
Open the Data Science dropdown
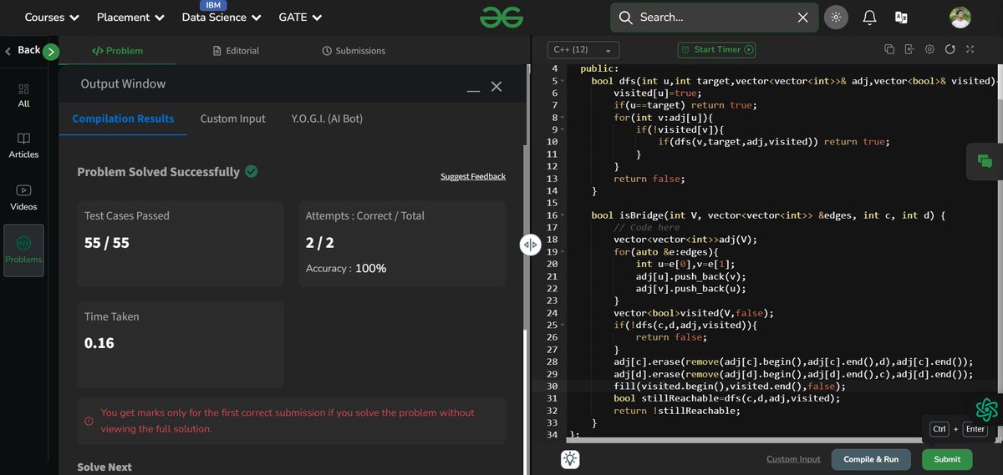[x=221, y=17]
